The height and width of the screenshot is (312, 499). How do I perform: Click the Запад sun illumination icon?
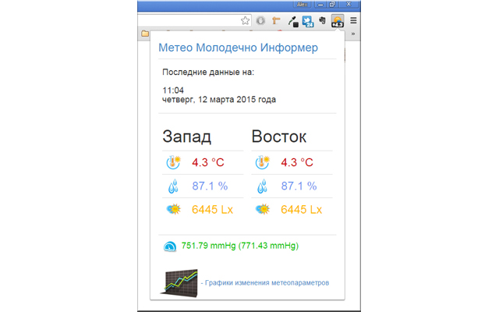point(174,210)
